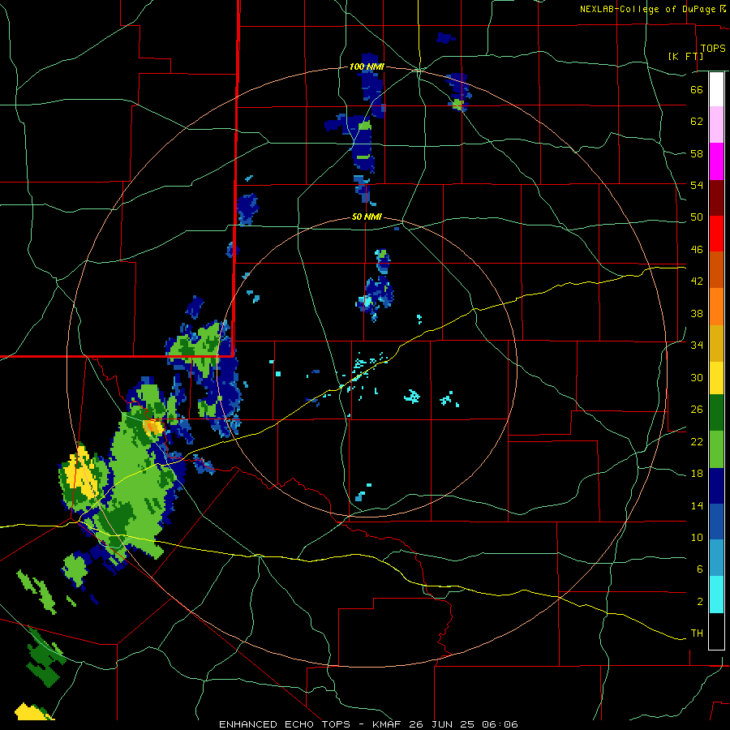Click the "26" legend value
The width and height of the screenshot is (730, 730).
click(697, 410)
